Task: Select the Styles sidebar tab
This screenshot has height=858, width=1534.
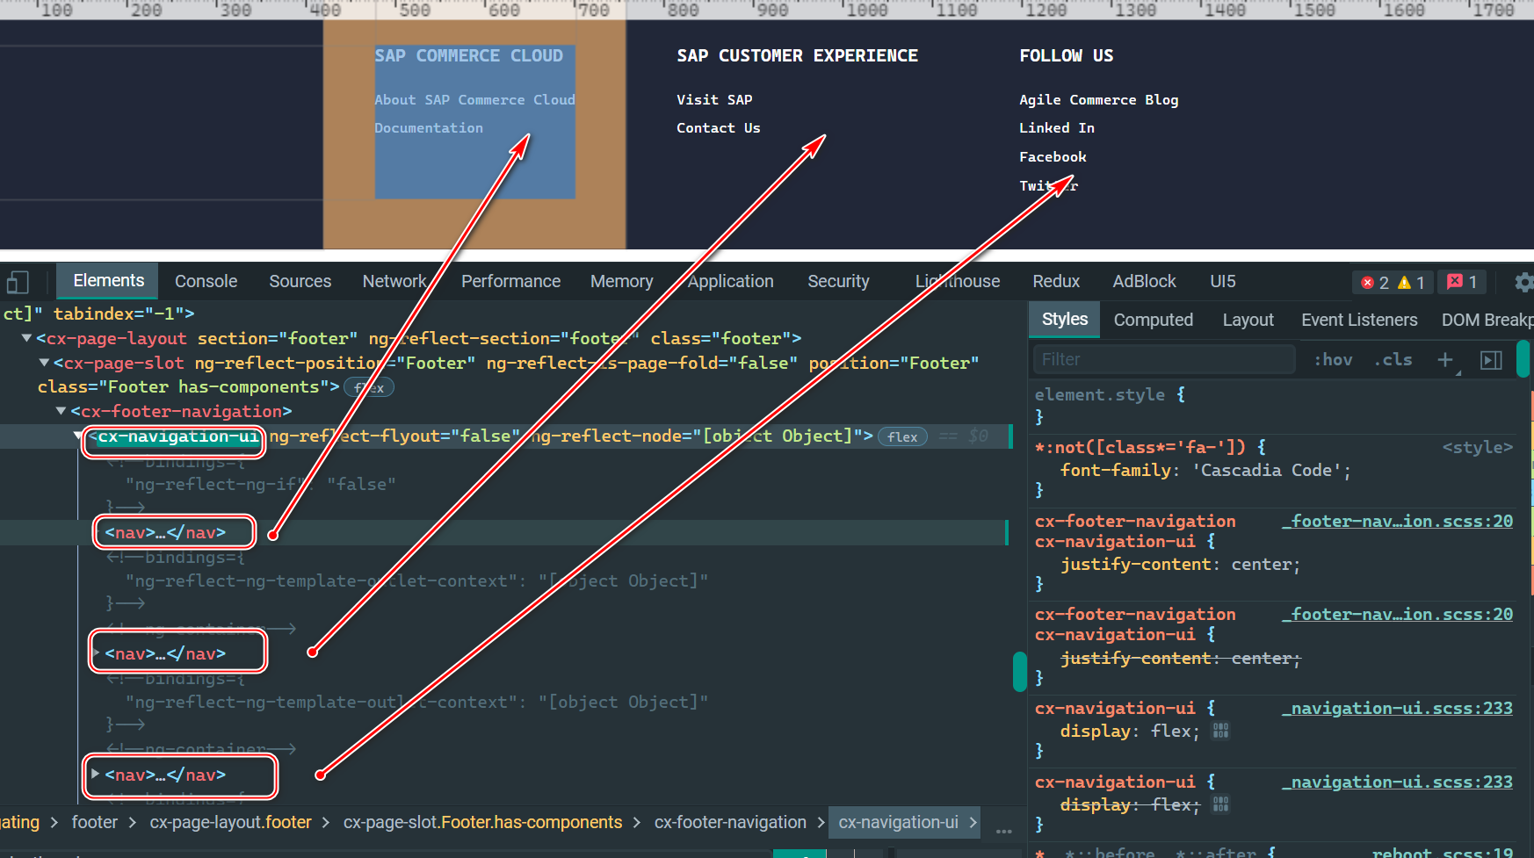Action: tap(1065, 320)
